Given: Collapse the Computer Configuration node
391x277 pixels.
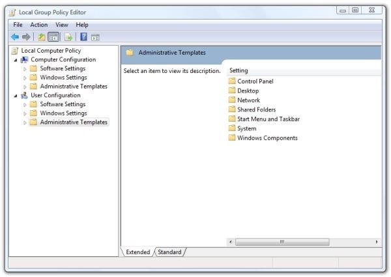Looking at the screenshot, I should 16,60.
